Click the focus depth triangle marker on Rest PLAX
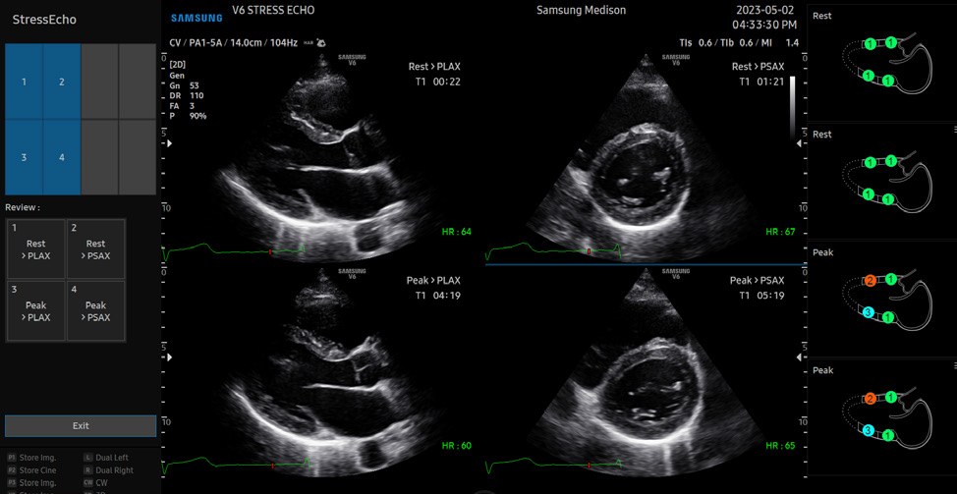This screenshot has height=494, width=957. pyautogui.click(x=170, y=144)
